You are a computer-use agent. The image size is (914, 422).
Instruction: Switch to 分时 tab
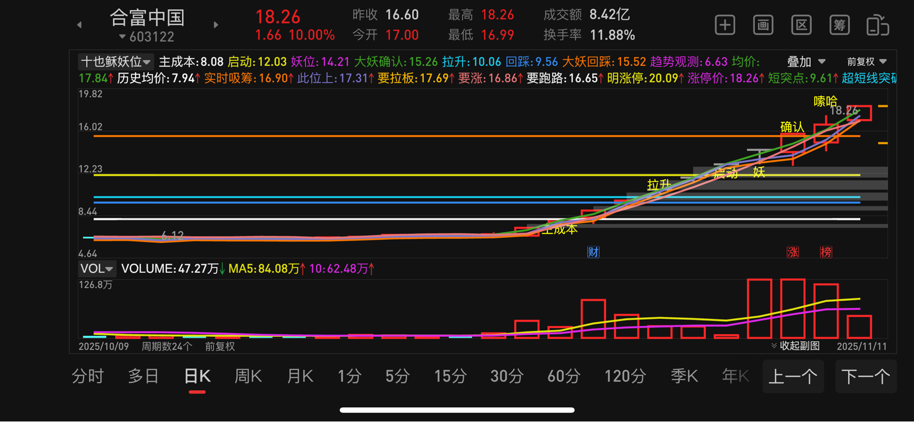click(x=88, y=376)
